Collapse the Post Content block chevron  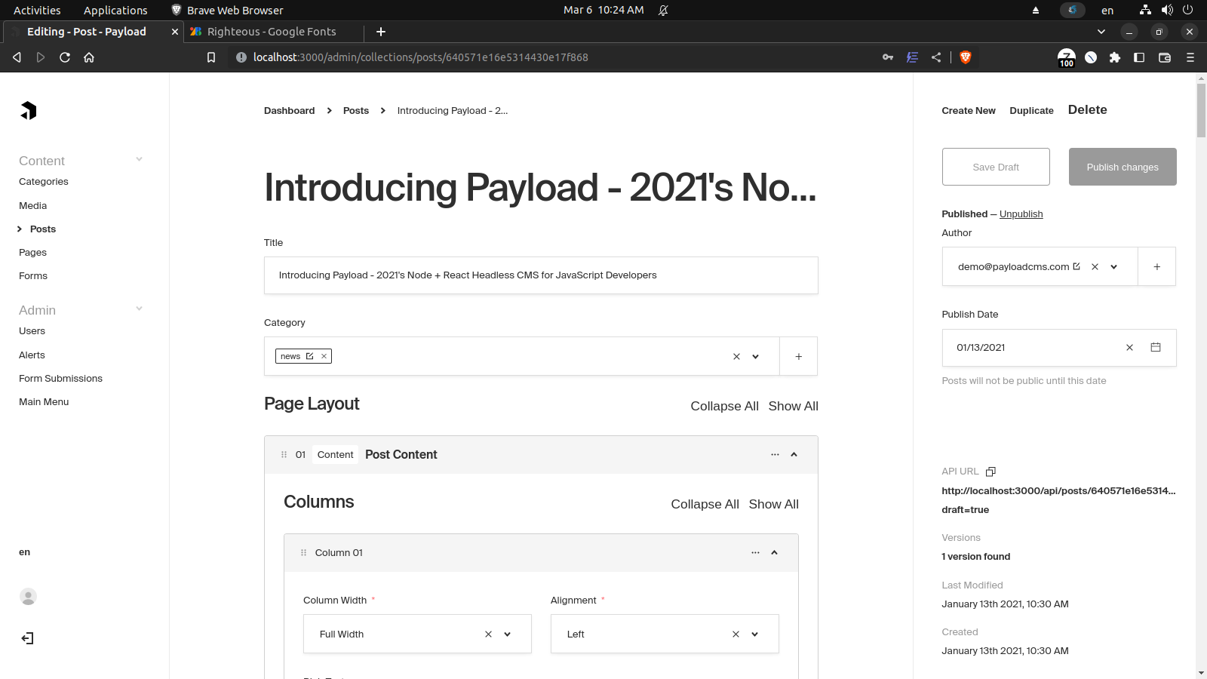pyautogui.click(x=794, y=454)
